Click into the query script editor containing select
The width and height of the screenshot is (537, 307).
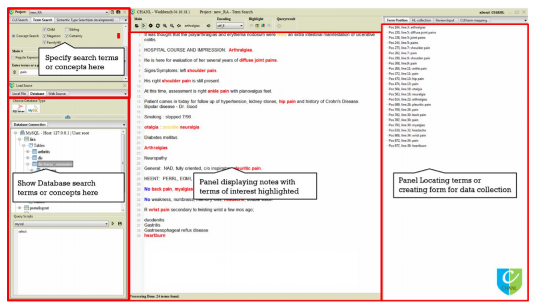pyautogui.click(x=68, y=262)
